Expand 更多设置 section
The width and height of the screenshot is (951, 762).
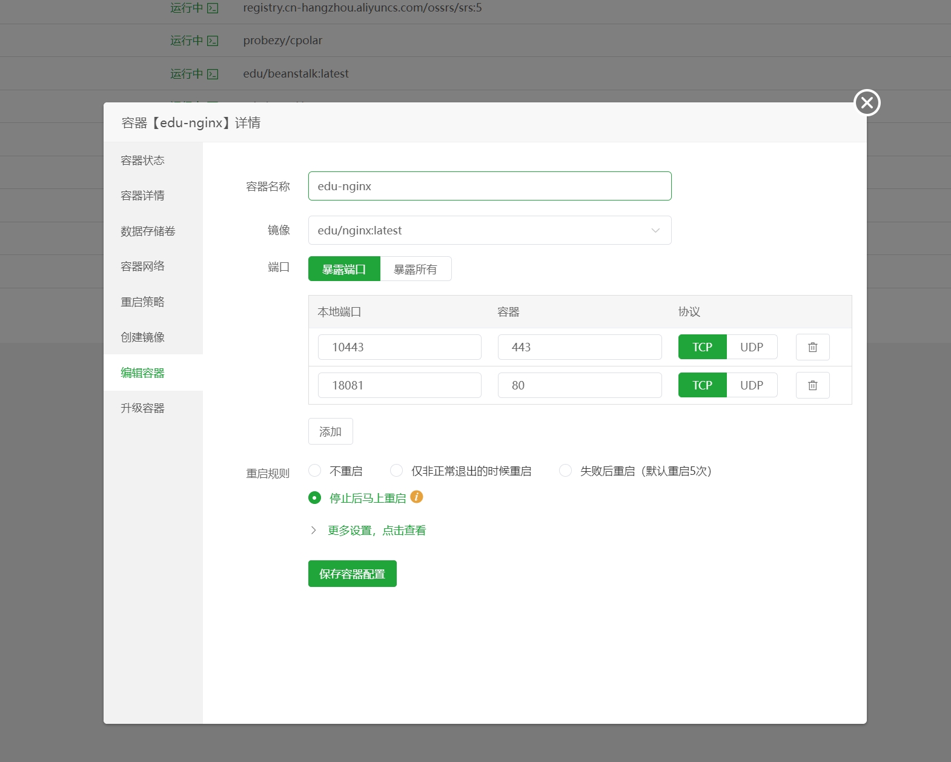tap(376, 531)
